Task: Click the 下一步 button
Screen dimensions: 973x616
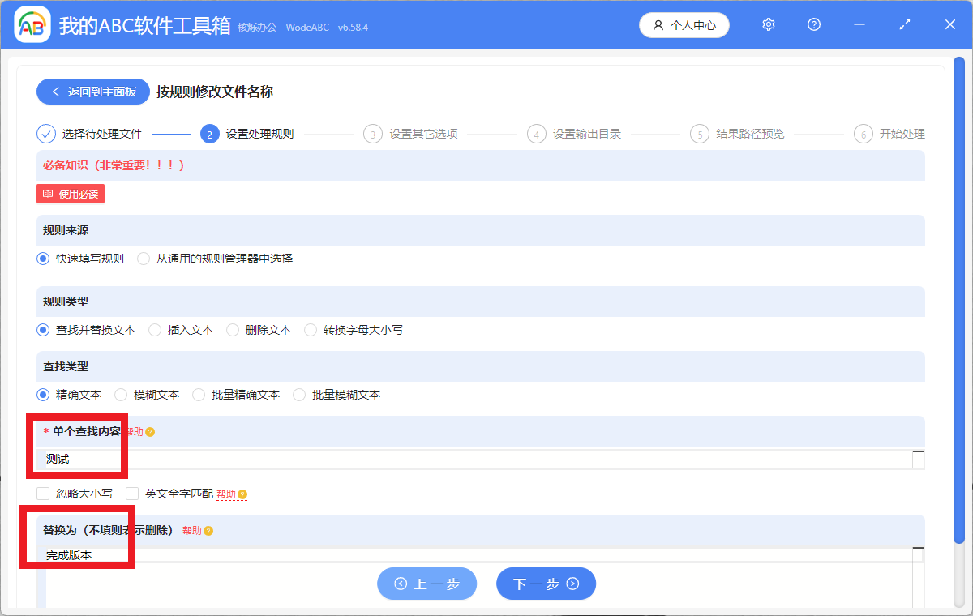Action: 546,584
